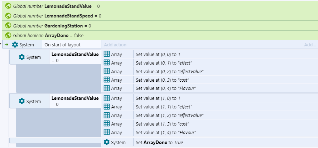The width and height of the screenshot is (318, 148).
Task: Select first LemonadeStandValue = 0 condition
Action: 75,57
